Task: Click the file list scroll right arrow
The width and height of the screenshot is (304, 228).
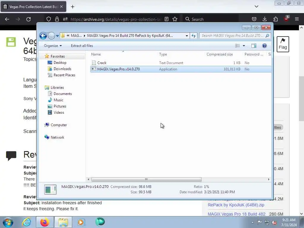Action: point(269,179)
